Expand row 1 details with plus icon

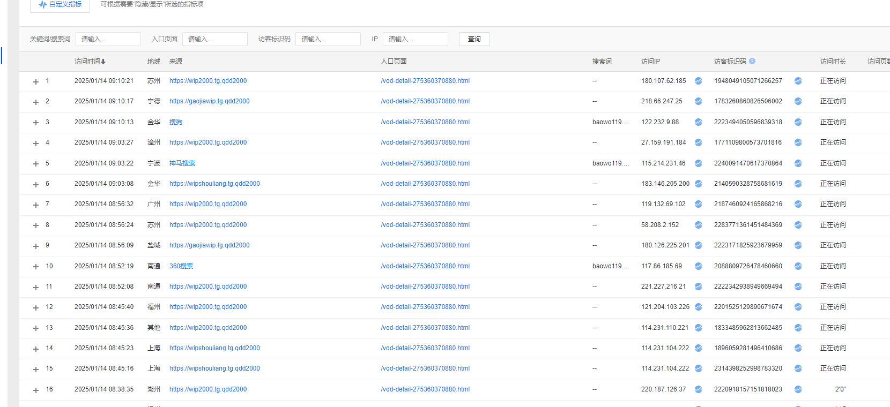(36, 81)
